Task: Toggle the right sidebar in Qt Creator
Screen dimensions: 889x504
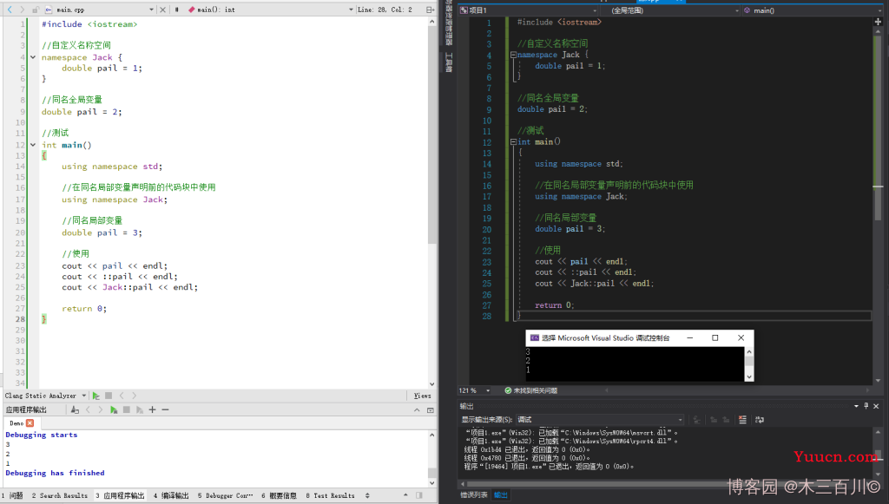Action: pos(419,495)
